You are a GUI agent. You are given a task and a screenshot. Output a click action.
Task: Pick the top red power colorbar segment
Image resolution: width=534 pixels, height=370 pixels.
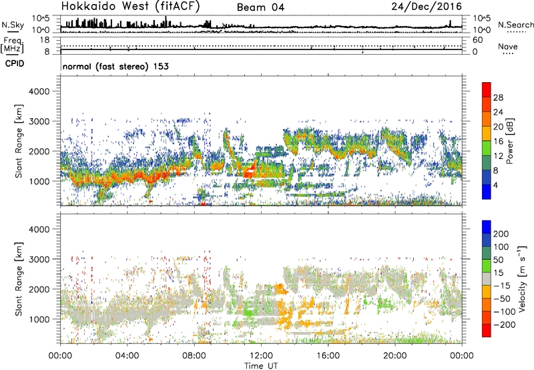[487, 90]
